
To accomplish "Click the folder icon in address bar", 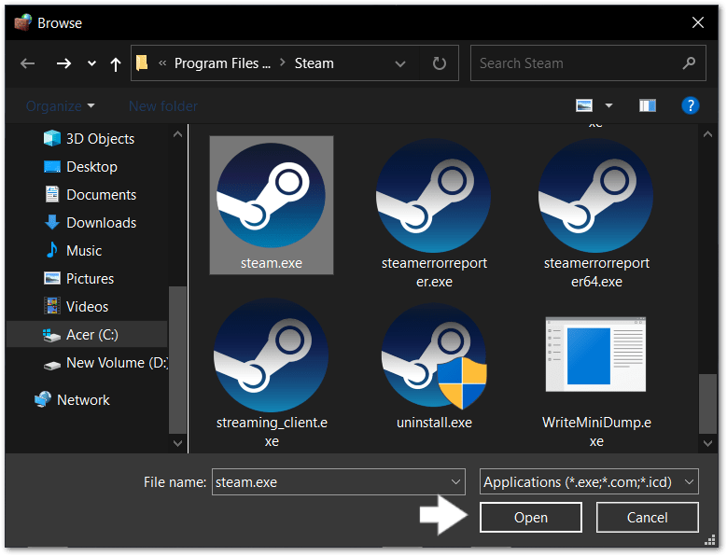I will point(142,63).
